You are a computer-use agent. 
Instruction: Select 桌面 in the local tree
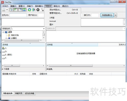(x=10, y=32)
